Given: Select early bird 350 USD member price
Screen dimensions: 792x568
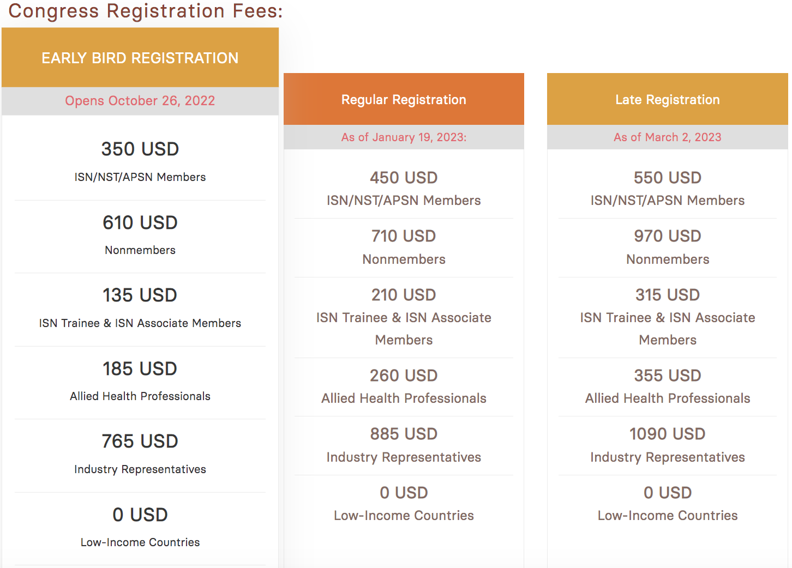Looking at the screenshot, I should pos(140,149).
